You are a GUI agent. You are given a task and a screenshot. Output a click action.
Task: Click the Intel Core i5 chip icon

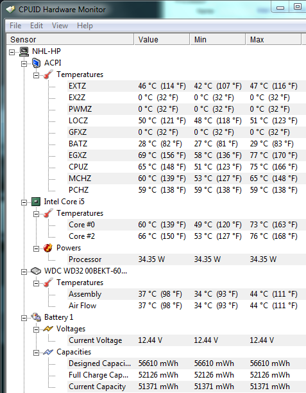[36, 202]
